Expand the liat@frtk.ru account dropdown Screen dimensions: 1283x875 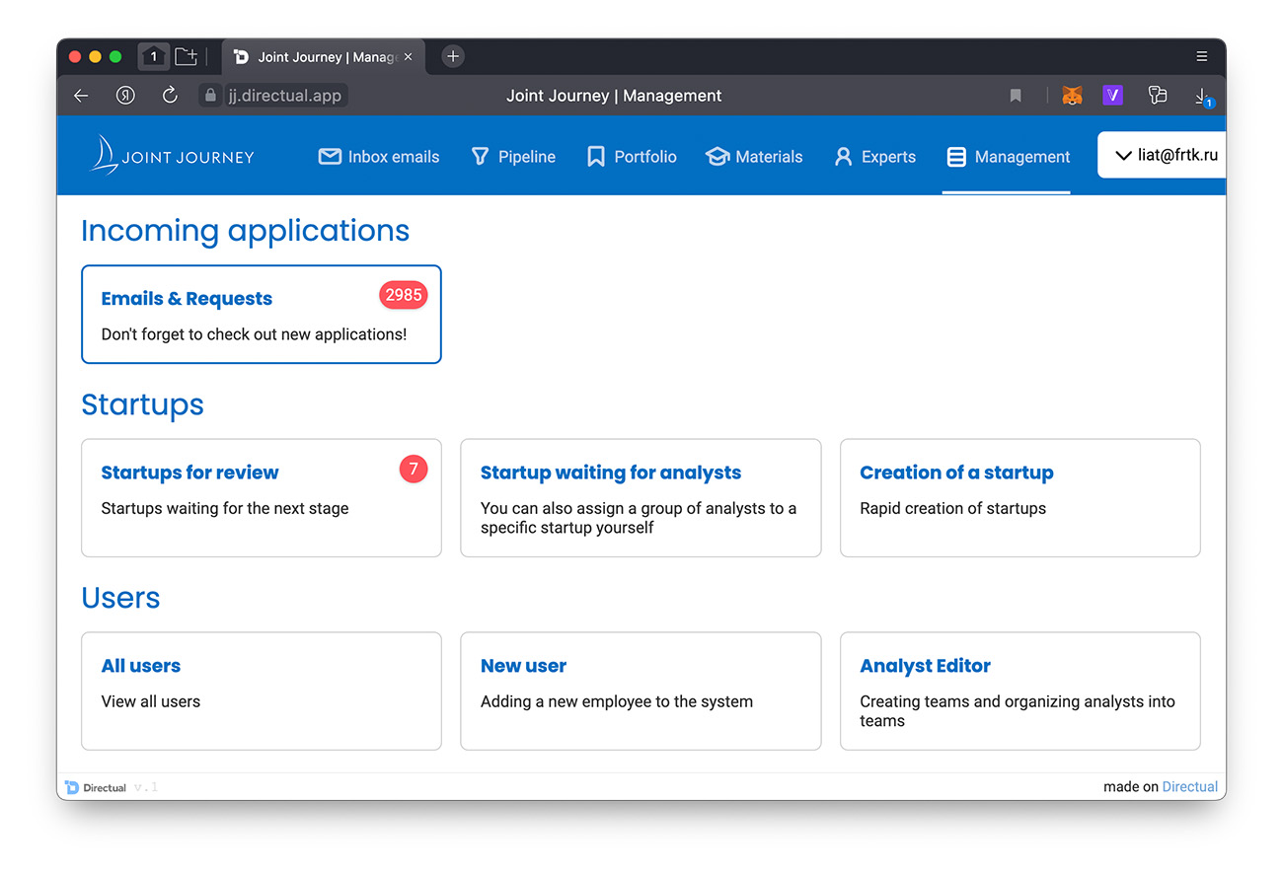1165,156
